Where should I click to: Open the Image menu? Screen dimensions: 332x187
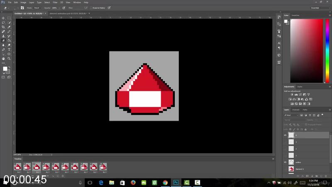click(23, 2)
